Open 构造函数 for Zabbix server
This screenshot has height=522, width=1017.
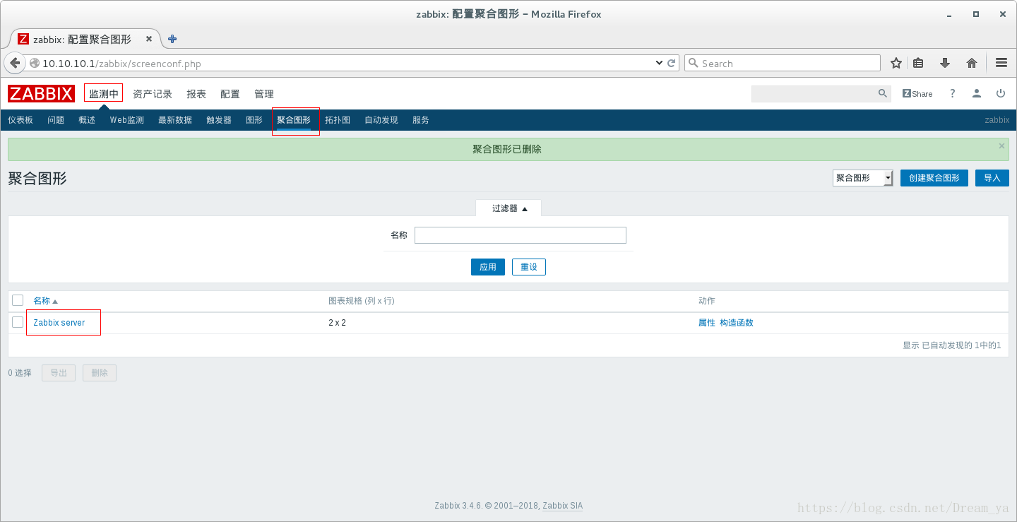(x=737, y=323)
